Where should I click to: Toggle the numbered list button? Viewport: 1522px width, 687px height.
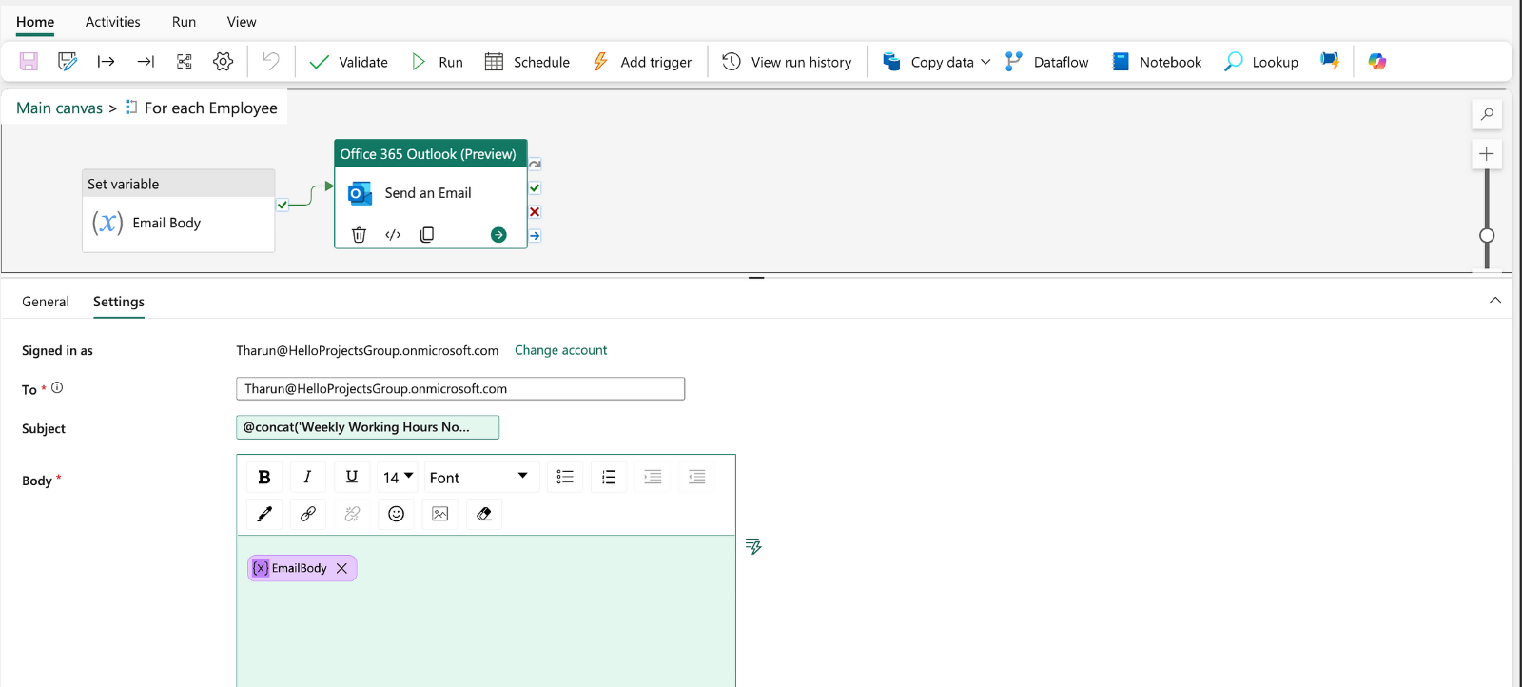point(609,477)
